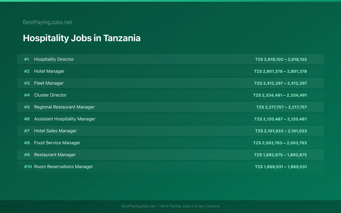Click salary TZS 2,003,763 – 2,003,763
The image size is (341, 213).
tap(280, 143)
